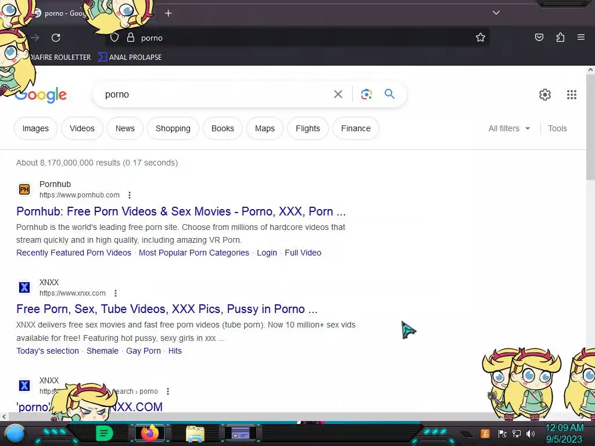Search by image with Lens

click(366, 94)
